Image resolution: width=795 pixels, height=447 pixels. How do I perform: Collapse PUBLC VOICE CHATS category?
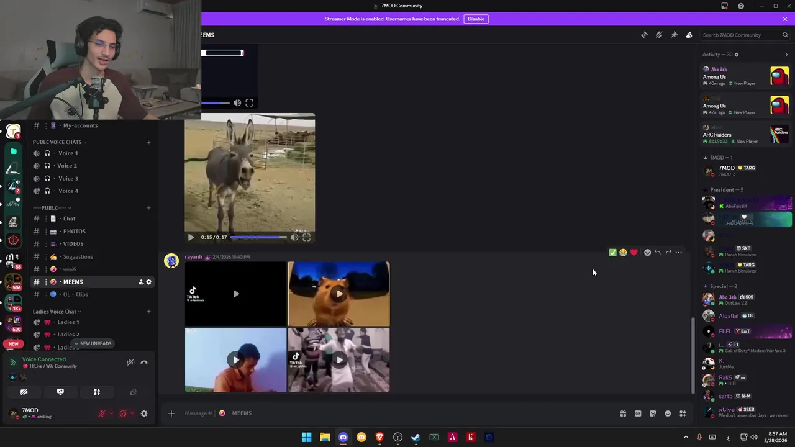(x=59, y=142)
